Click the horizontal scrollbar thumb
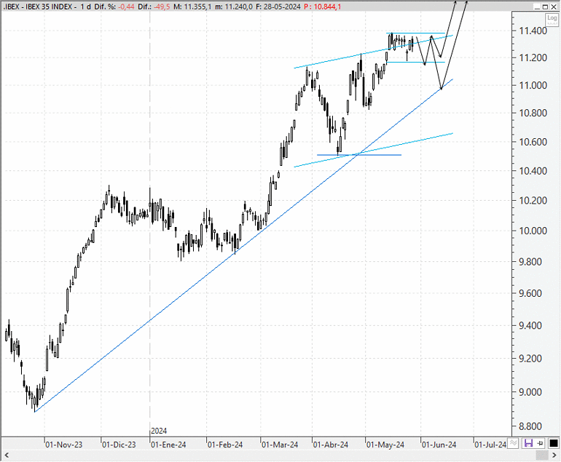Screen dimensions: 561x462 pos(541,455)
